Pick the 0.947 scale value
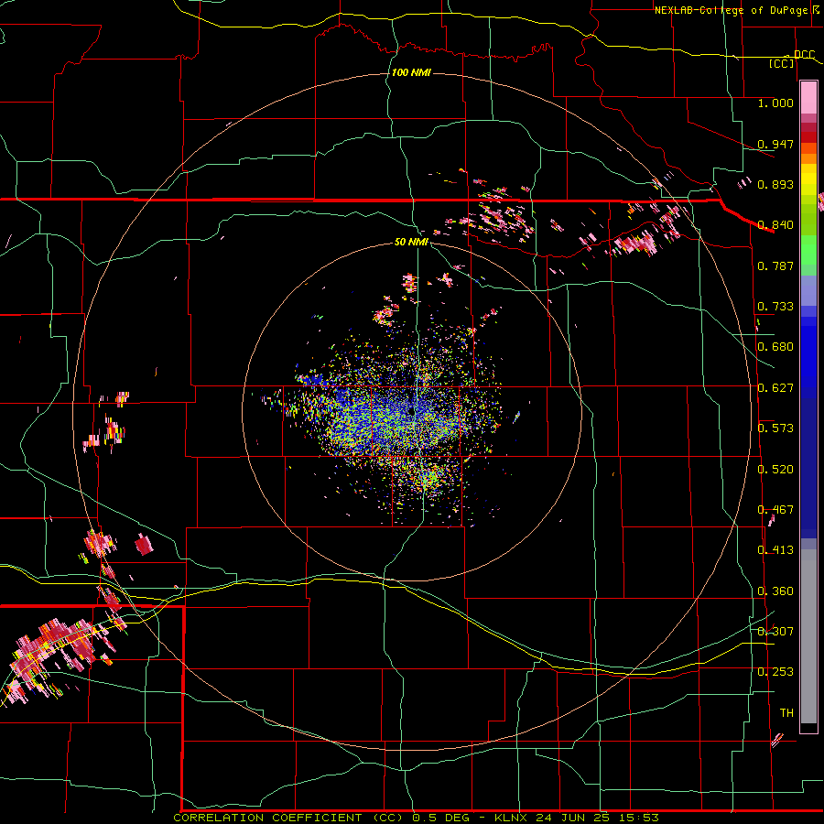The width and height of the screenshot is (824, 824). coord(775,144)
